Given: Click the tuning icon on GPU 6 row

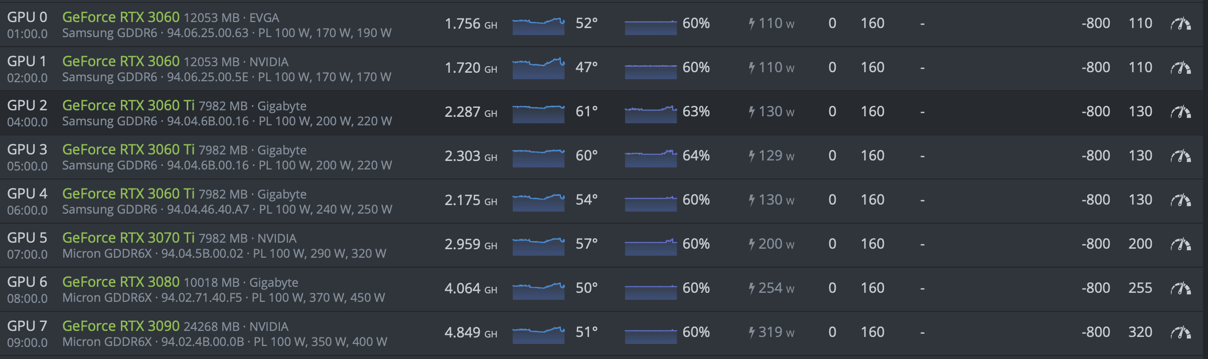Looking at the screenshot, I should point(1180,288).
